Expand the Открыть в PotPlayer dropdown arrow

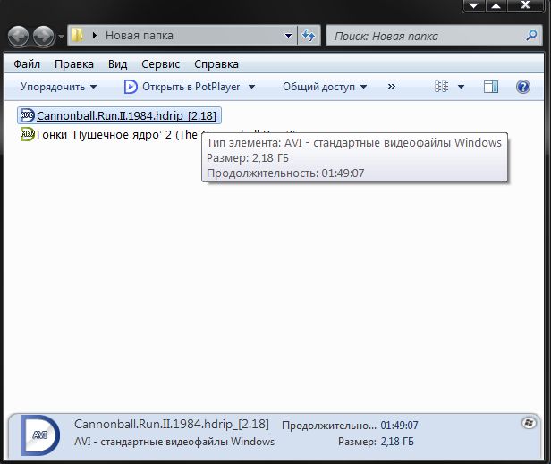click(251, 87)
